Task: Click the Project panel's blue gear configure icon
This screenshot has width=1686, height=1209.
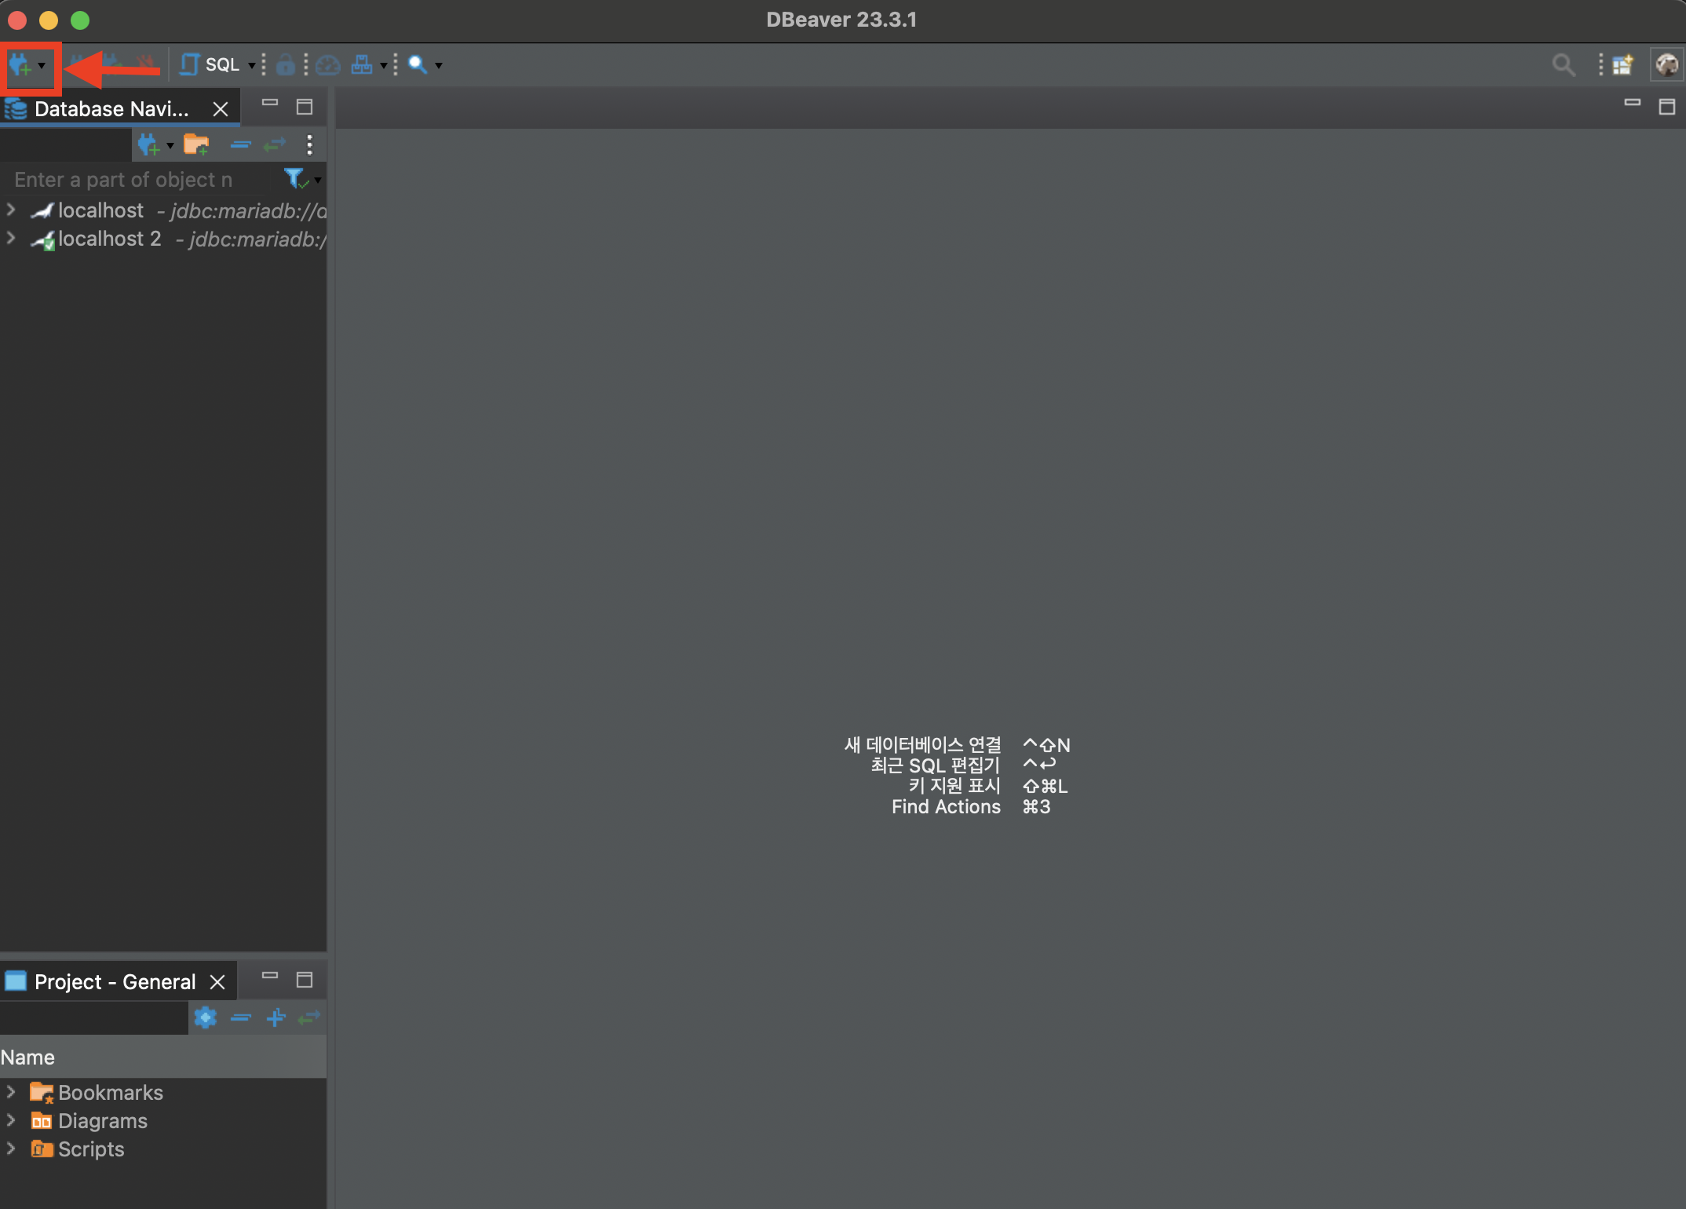Action: tap(205, 1017)
